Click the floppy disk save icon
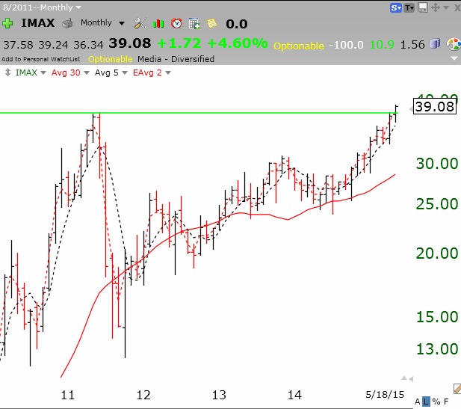Screen dimensions: 461x409 click(423, 7)
